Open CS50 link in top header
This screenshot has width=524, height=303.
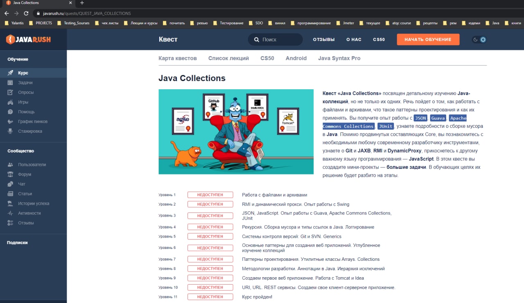379,40
